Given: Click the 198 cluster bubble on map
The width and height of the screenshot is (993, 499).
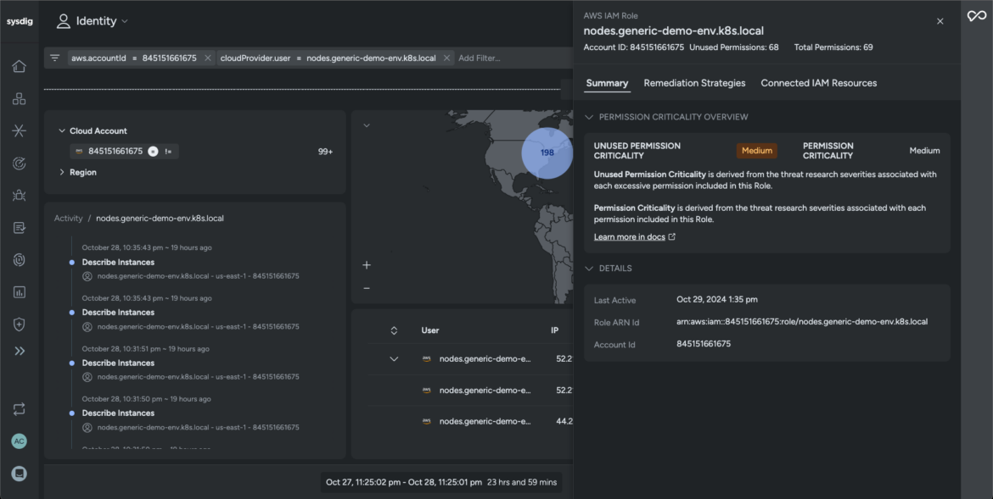Looking at the screenshot, I should pos(547,153).
